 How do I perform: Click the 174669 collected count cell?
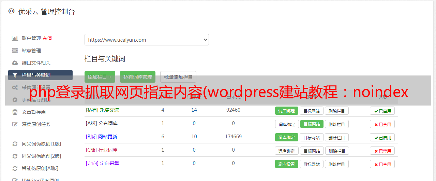[233, 137]
